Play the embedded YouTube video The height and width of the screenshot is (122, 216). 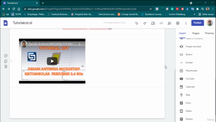(x=52, y=61)
